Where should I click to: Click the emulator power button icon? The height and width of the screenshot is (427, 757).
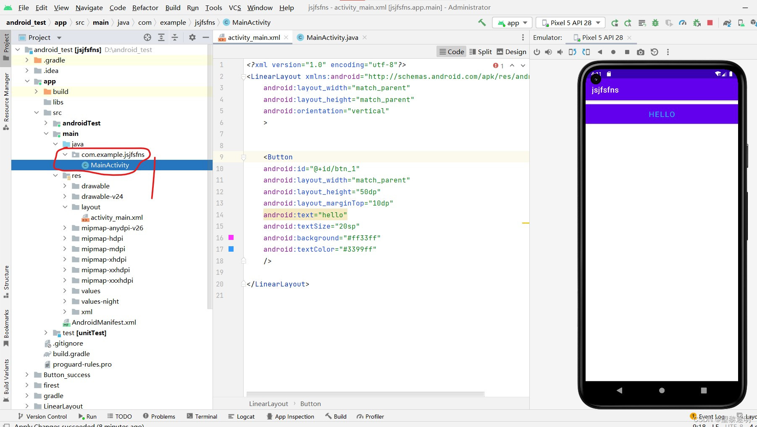click(536, 52)
